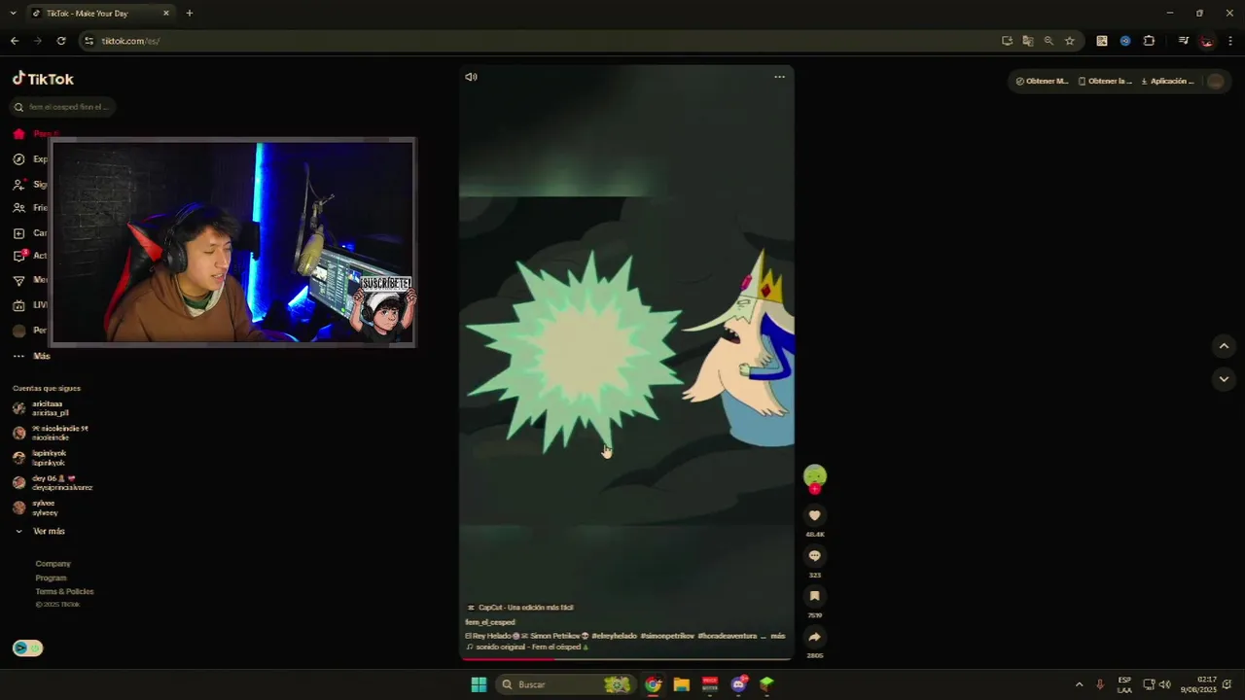Open the video three-dots options menu
The width and height of the screenshot is (1245, 700).
tap(779, 77)
